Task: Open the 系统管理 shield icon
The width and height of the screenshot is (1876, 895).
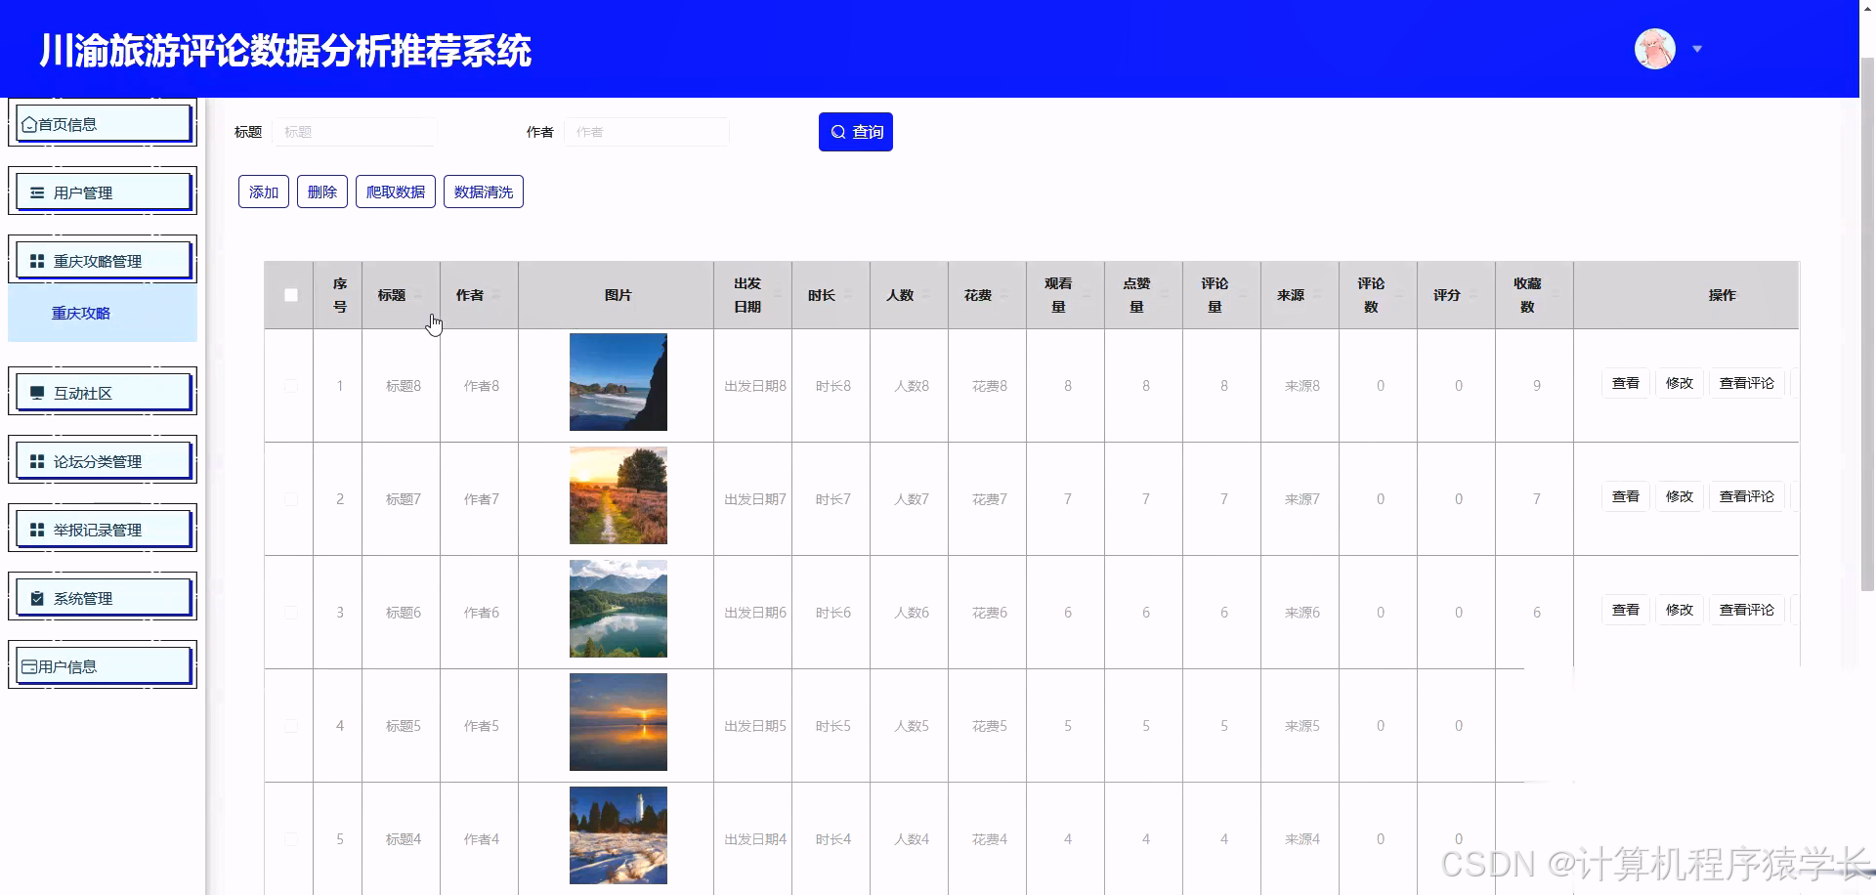Action: 36,597
